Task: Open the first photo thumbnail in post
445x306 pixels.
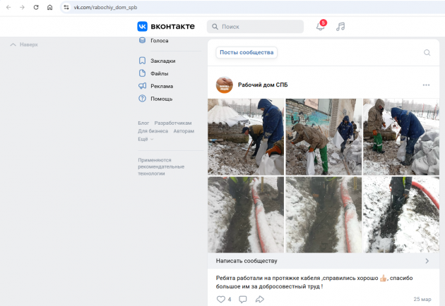Action: 245,136
